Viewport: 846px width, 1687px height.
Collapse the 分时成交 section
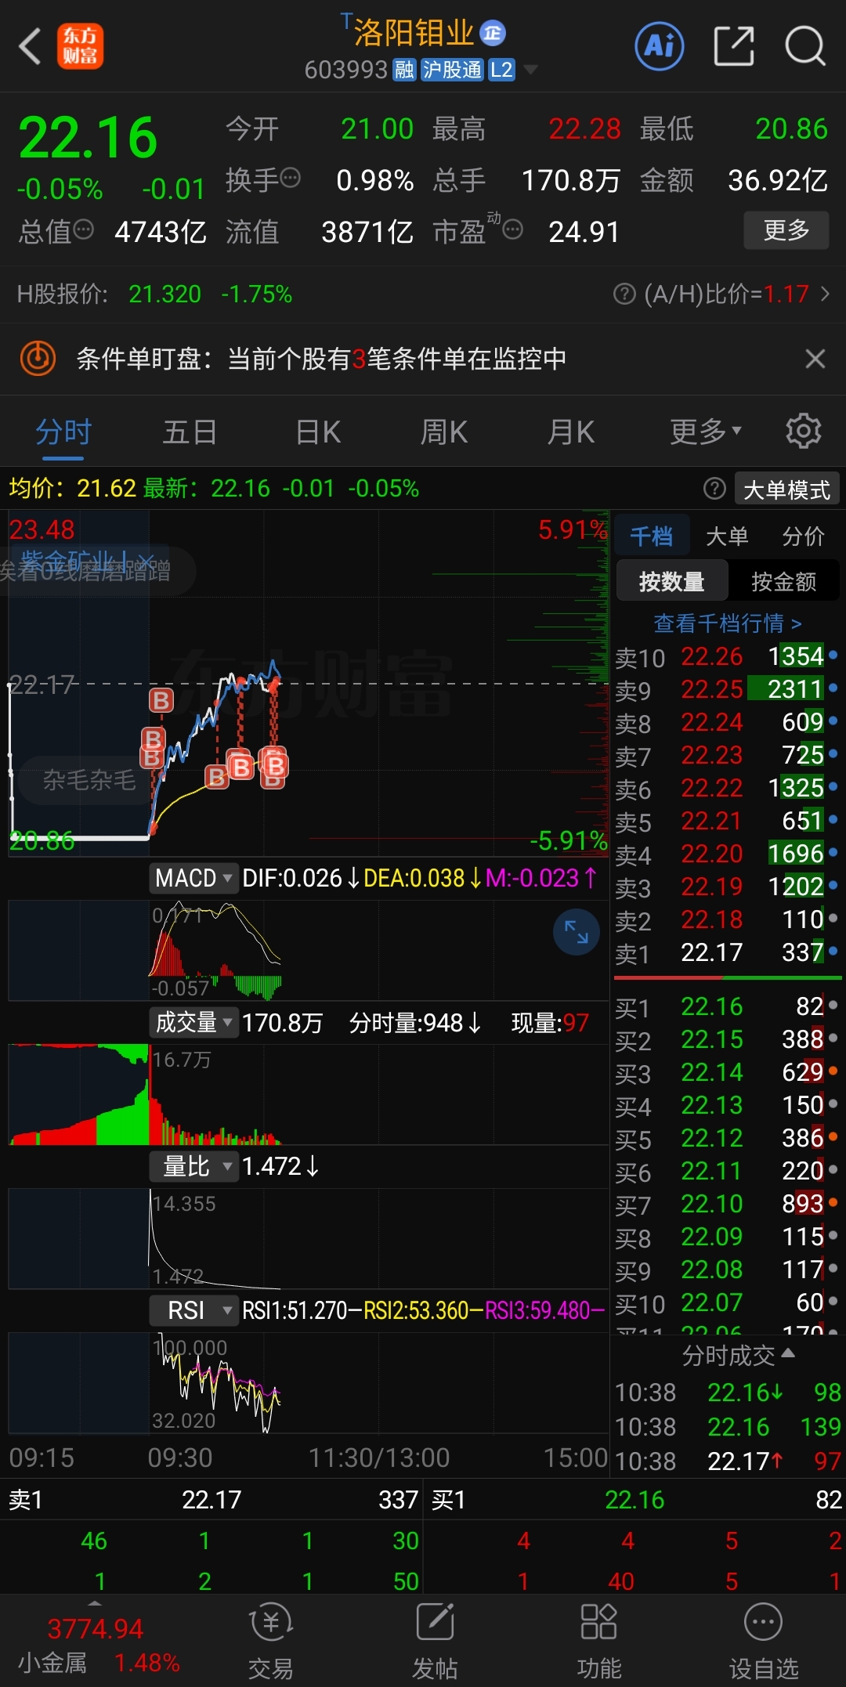tap(738, 1355)
